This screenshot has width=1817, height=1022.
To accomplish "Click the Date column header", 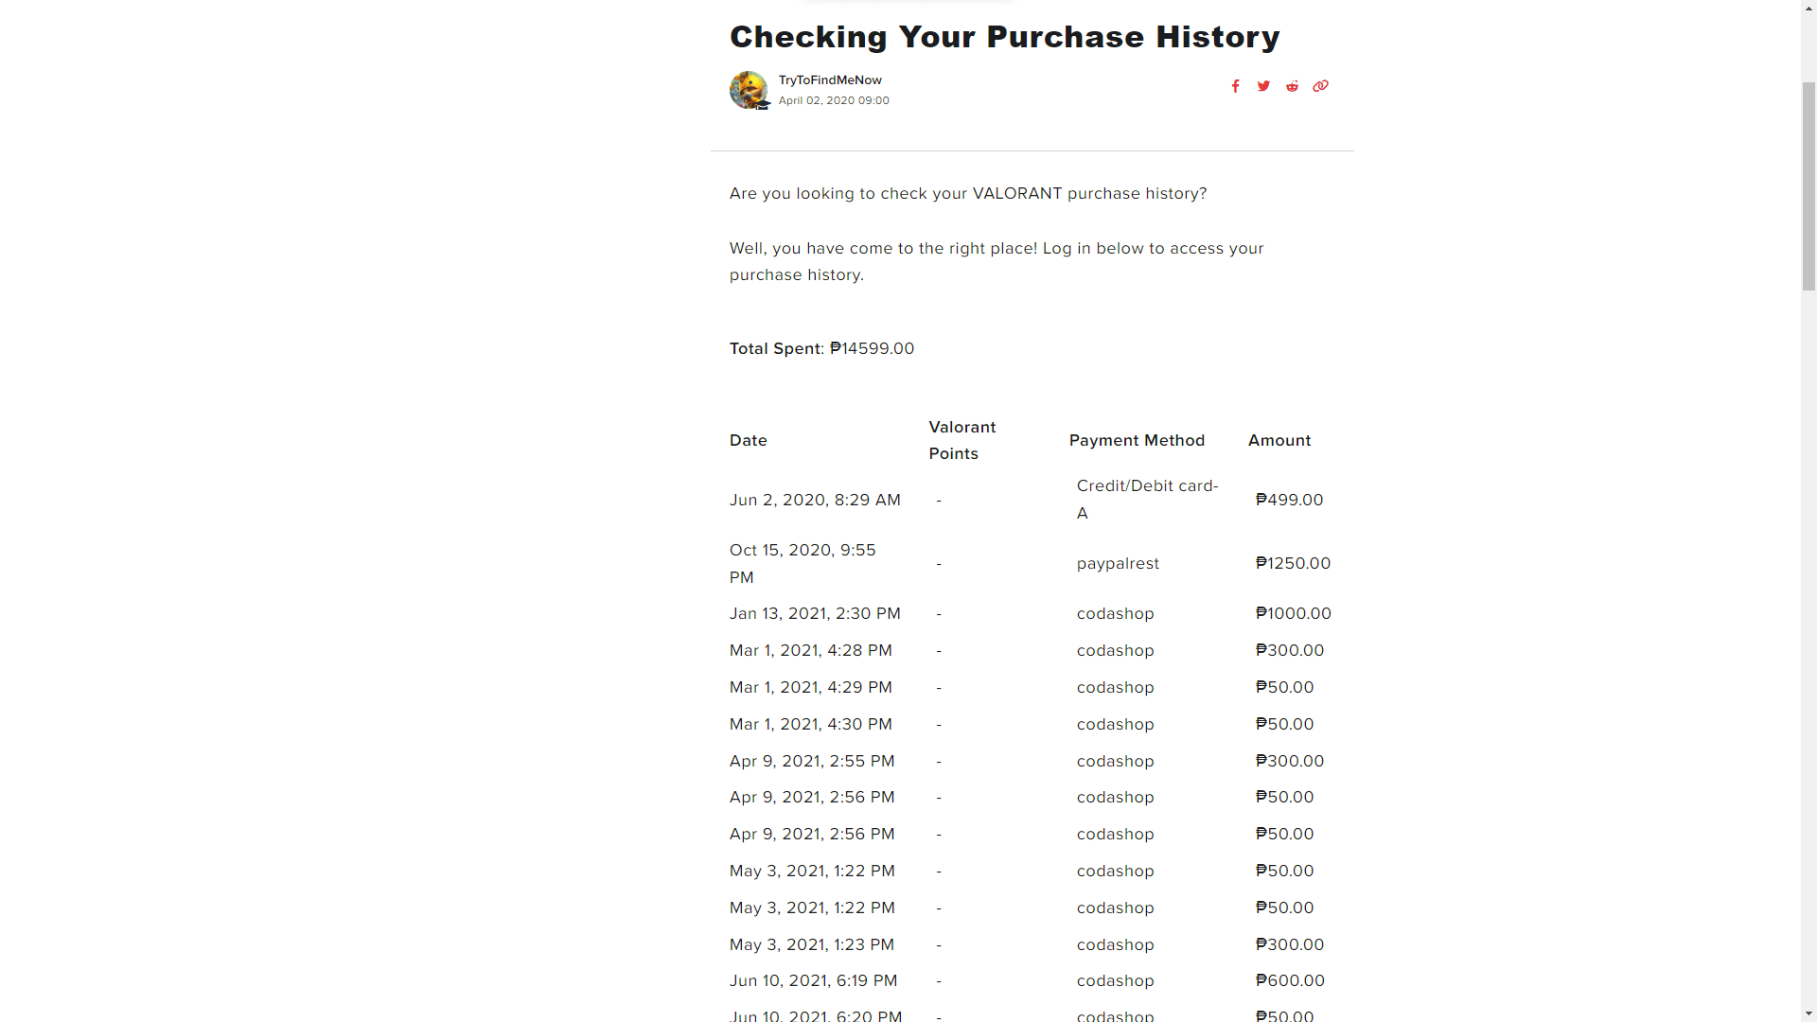I will 748,441.
